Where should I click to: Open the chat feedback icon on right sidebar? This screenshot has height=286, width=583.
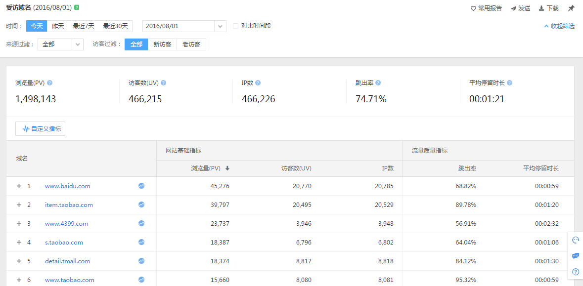[576, 256]
